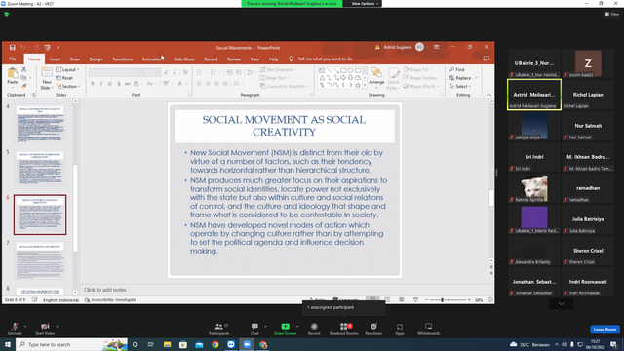Open Zoom Chat

(x=254, y=329)
